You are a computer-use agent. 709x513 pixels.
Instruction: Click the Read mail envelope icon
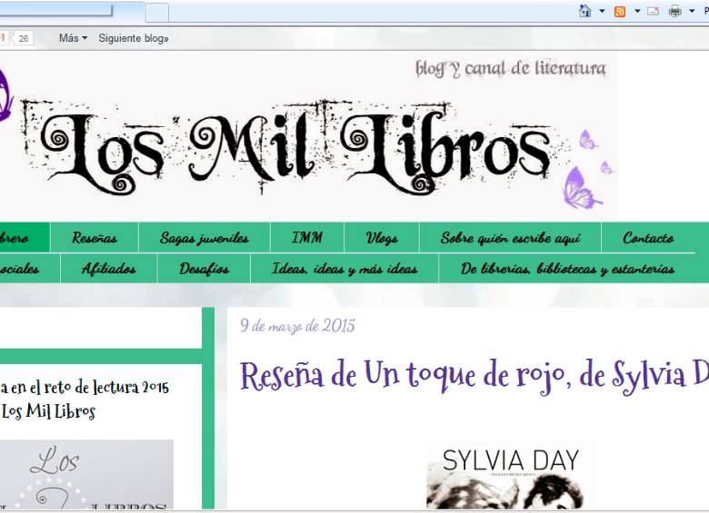point(653,11)
